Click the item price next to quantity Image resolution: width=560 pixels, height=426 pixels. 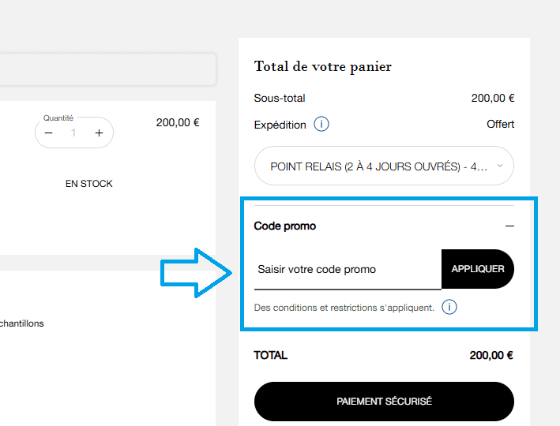[x=178, y=122]
